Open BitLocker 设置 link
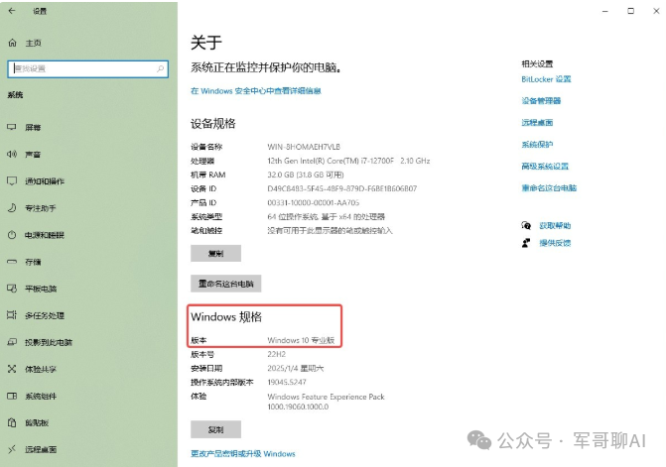This screenshot has width=666, height=467. coord(546,79)
